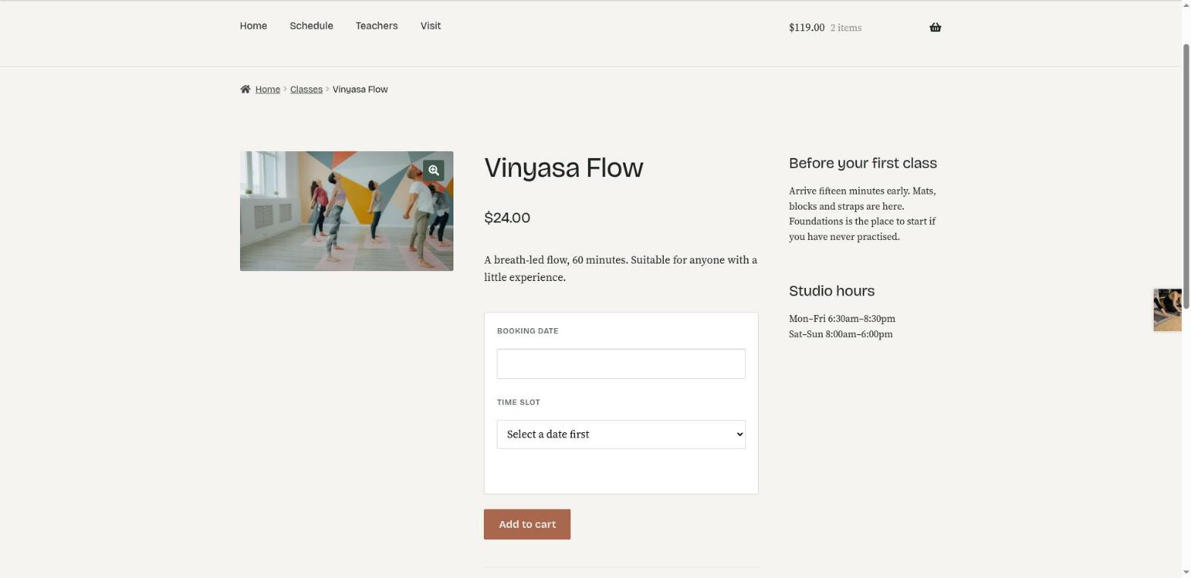
Task: Open the Teachers menu item
Action: pos(377,26)
